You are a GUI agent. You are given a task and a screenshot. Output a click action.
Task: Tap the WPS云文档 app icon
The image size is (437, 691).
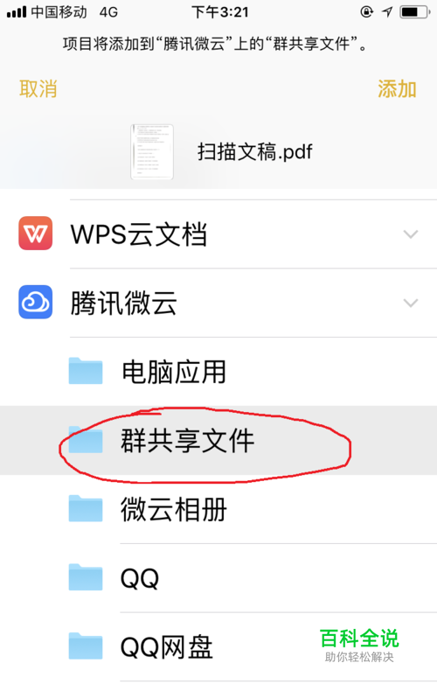pos(35,234)
